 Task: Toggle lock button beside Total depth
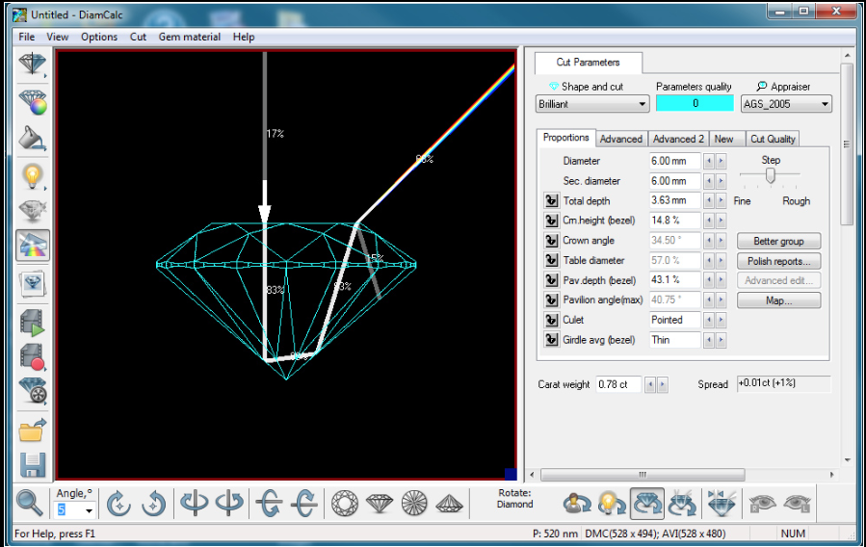pos(551,201)
